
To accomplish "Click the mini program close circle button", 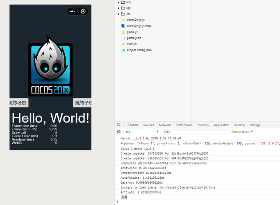I will tap(83, 11).
